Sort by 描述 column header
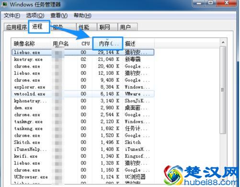 click(139, 44)
